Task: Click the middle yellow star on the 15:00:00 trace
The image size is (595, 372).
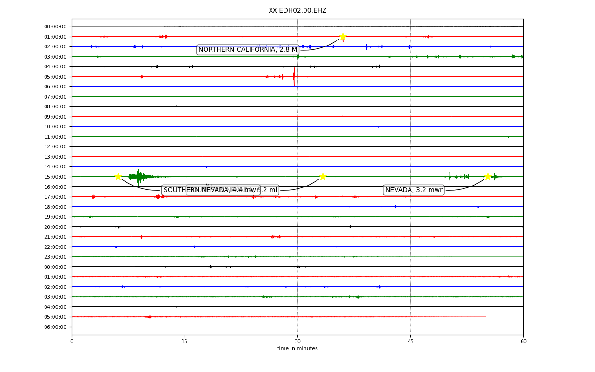Action: click(323, 177)
